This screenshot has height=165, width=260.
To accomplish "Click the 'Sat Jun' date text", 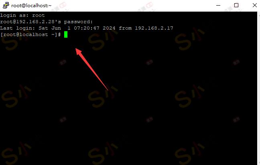I will pos(50,28).
